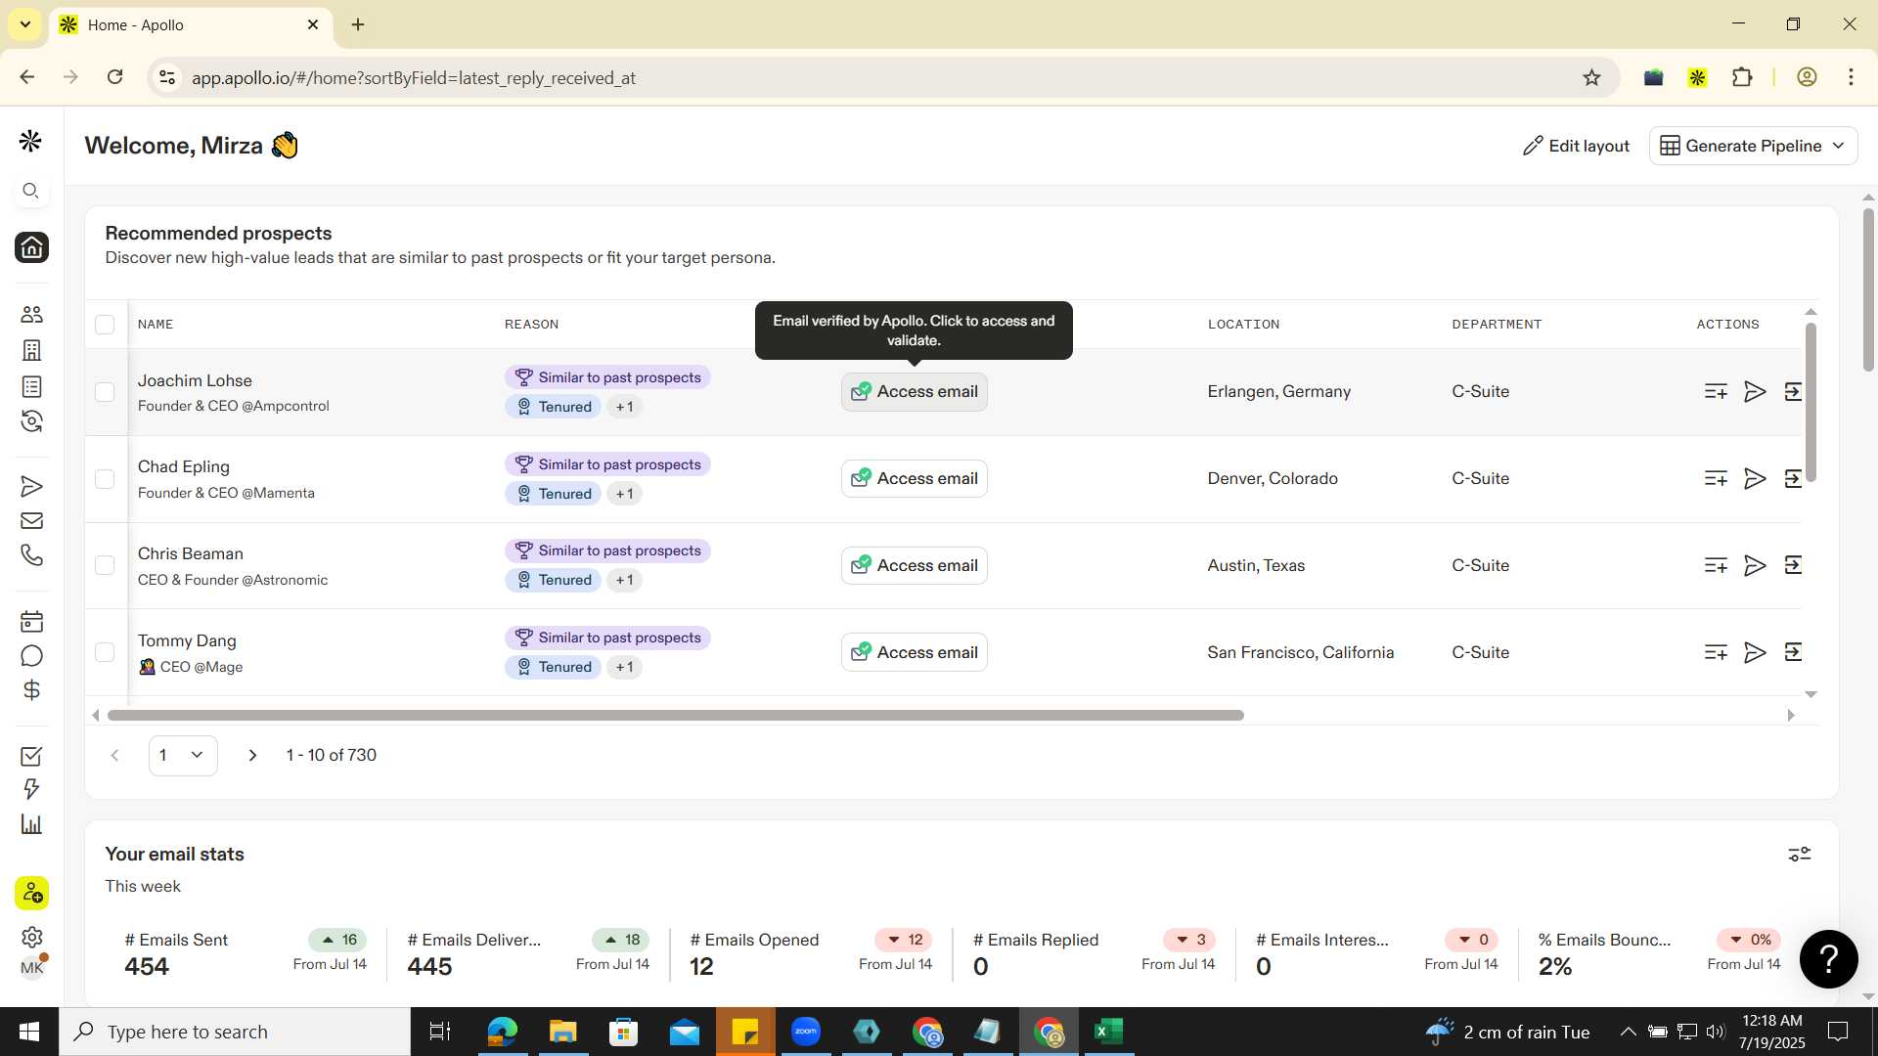Open Emails envelope icon in sidebar
Image resolution: width=1878 pixels, height=1056 pixels.
tap(31, 521)
